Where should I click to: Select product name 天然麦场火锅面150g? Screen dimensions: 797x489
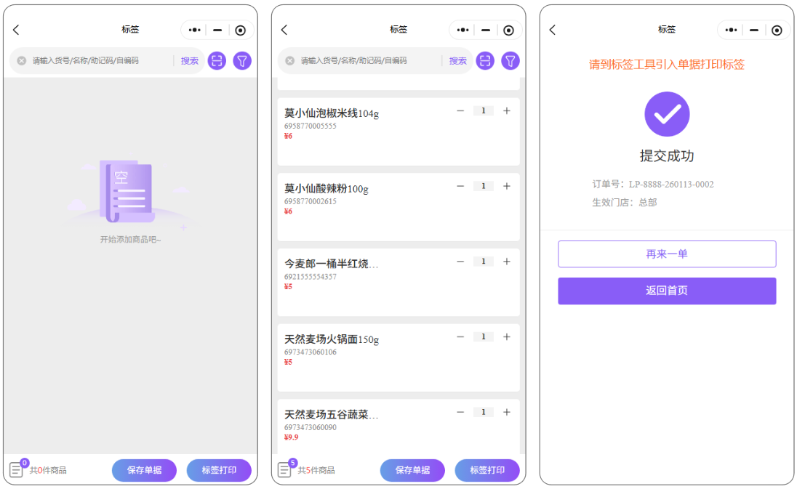coord(332,339)
